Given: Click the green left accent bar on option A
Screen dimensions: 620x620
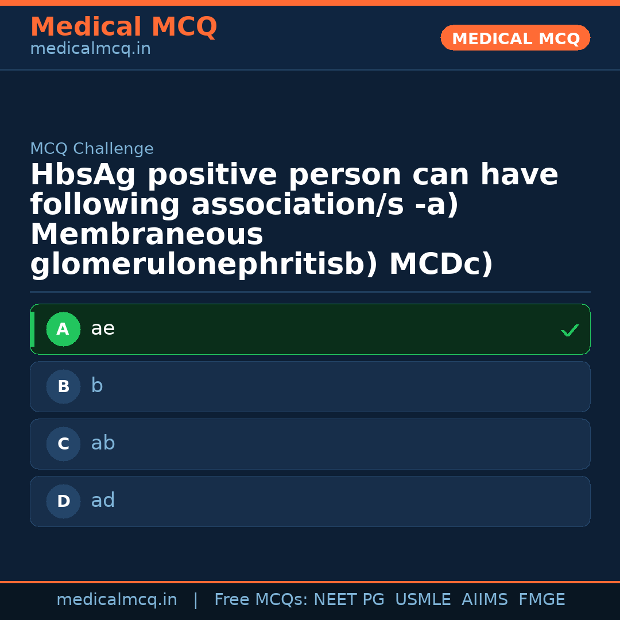Looking at the screenshot, I should (32, 329).
